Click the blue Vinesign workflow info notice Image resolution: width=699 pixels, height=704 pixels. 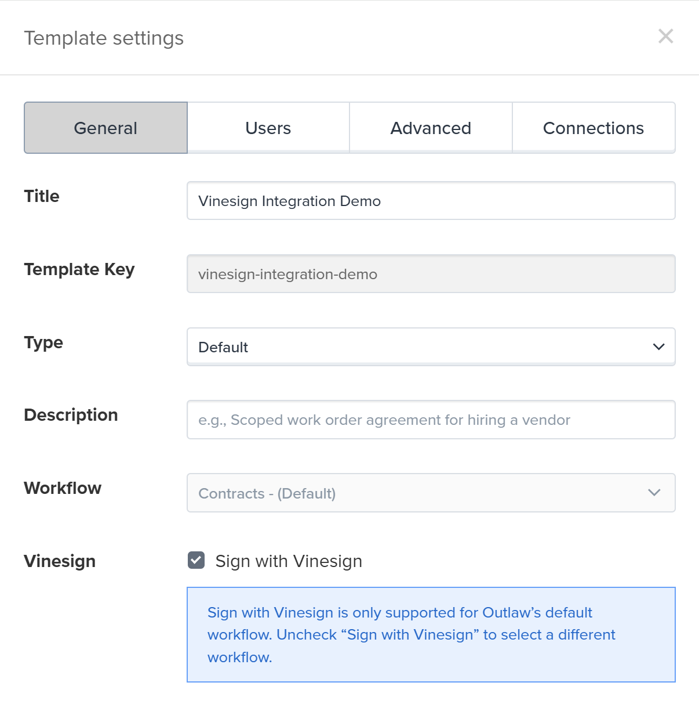[431, 634]
